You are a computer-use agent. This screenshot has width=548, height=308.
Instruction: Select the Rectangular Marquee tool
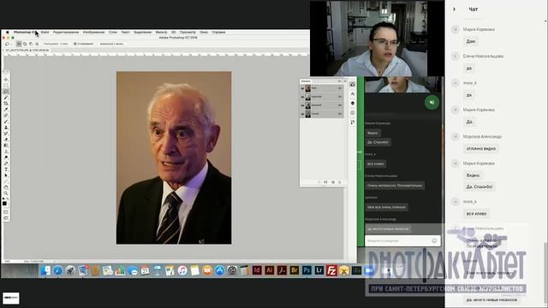coord(6,86)
